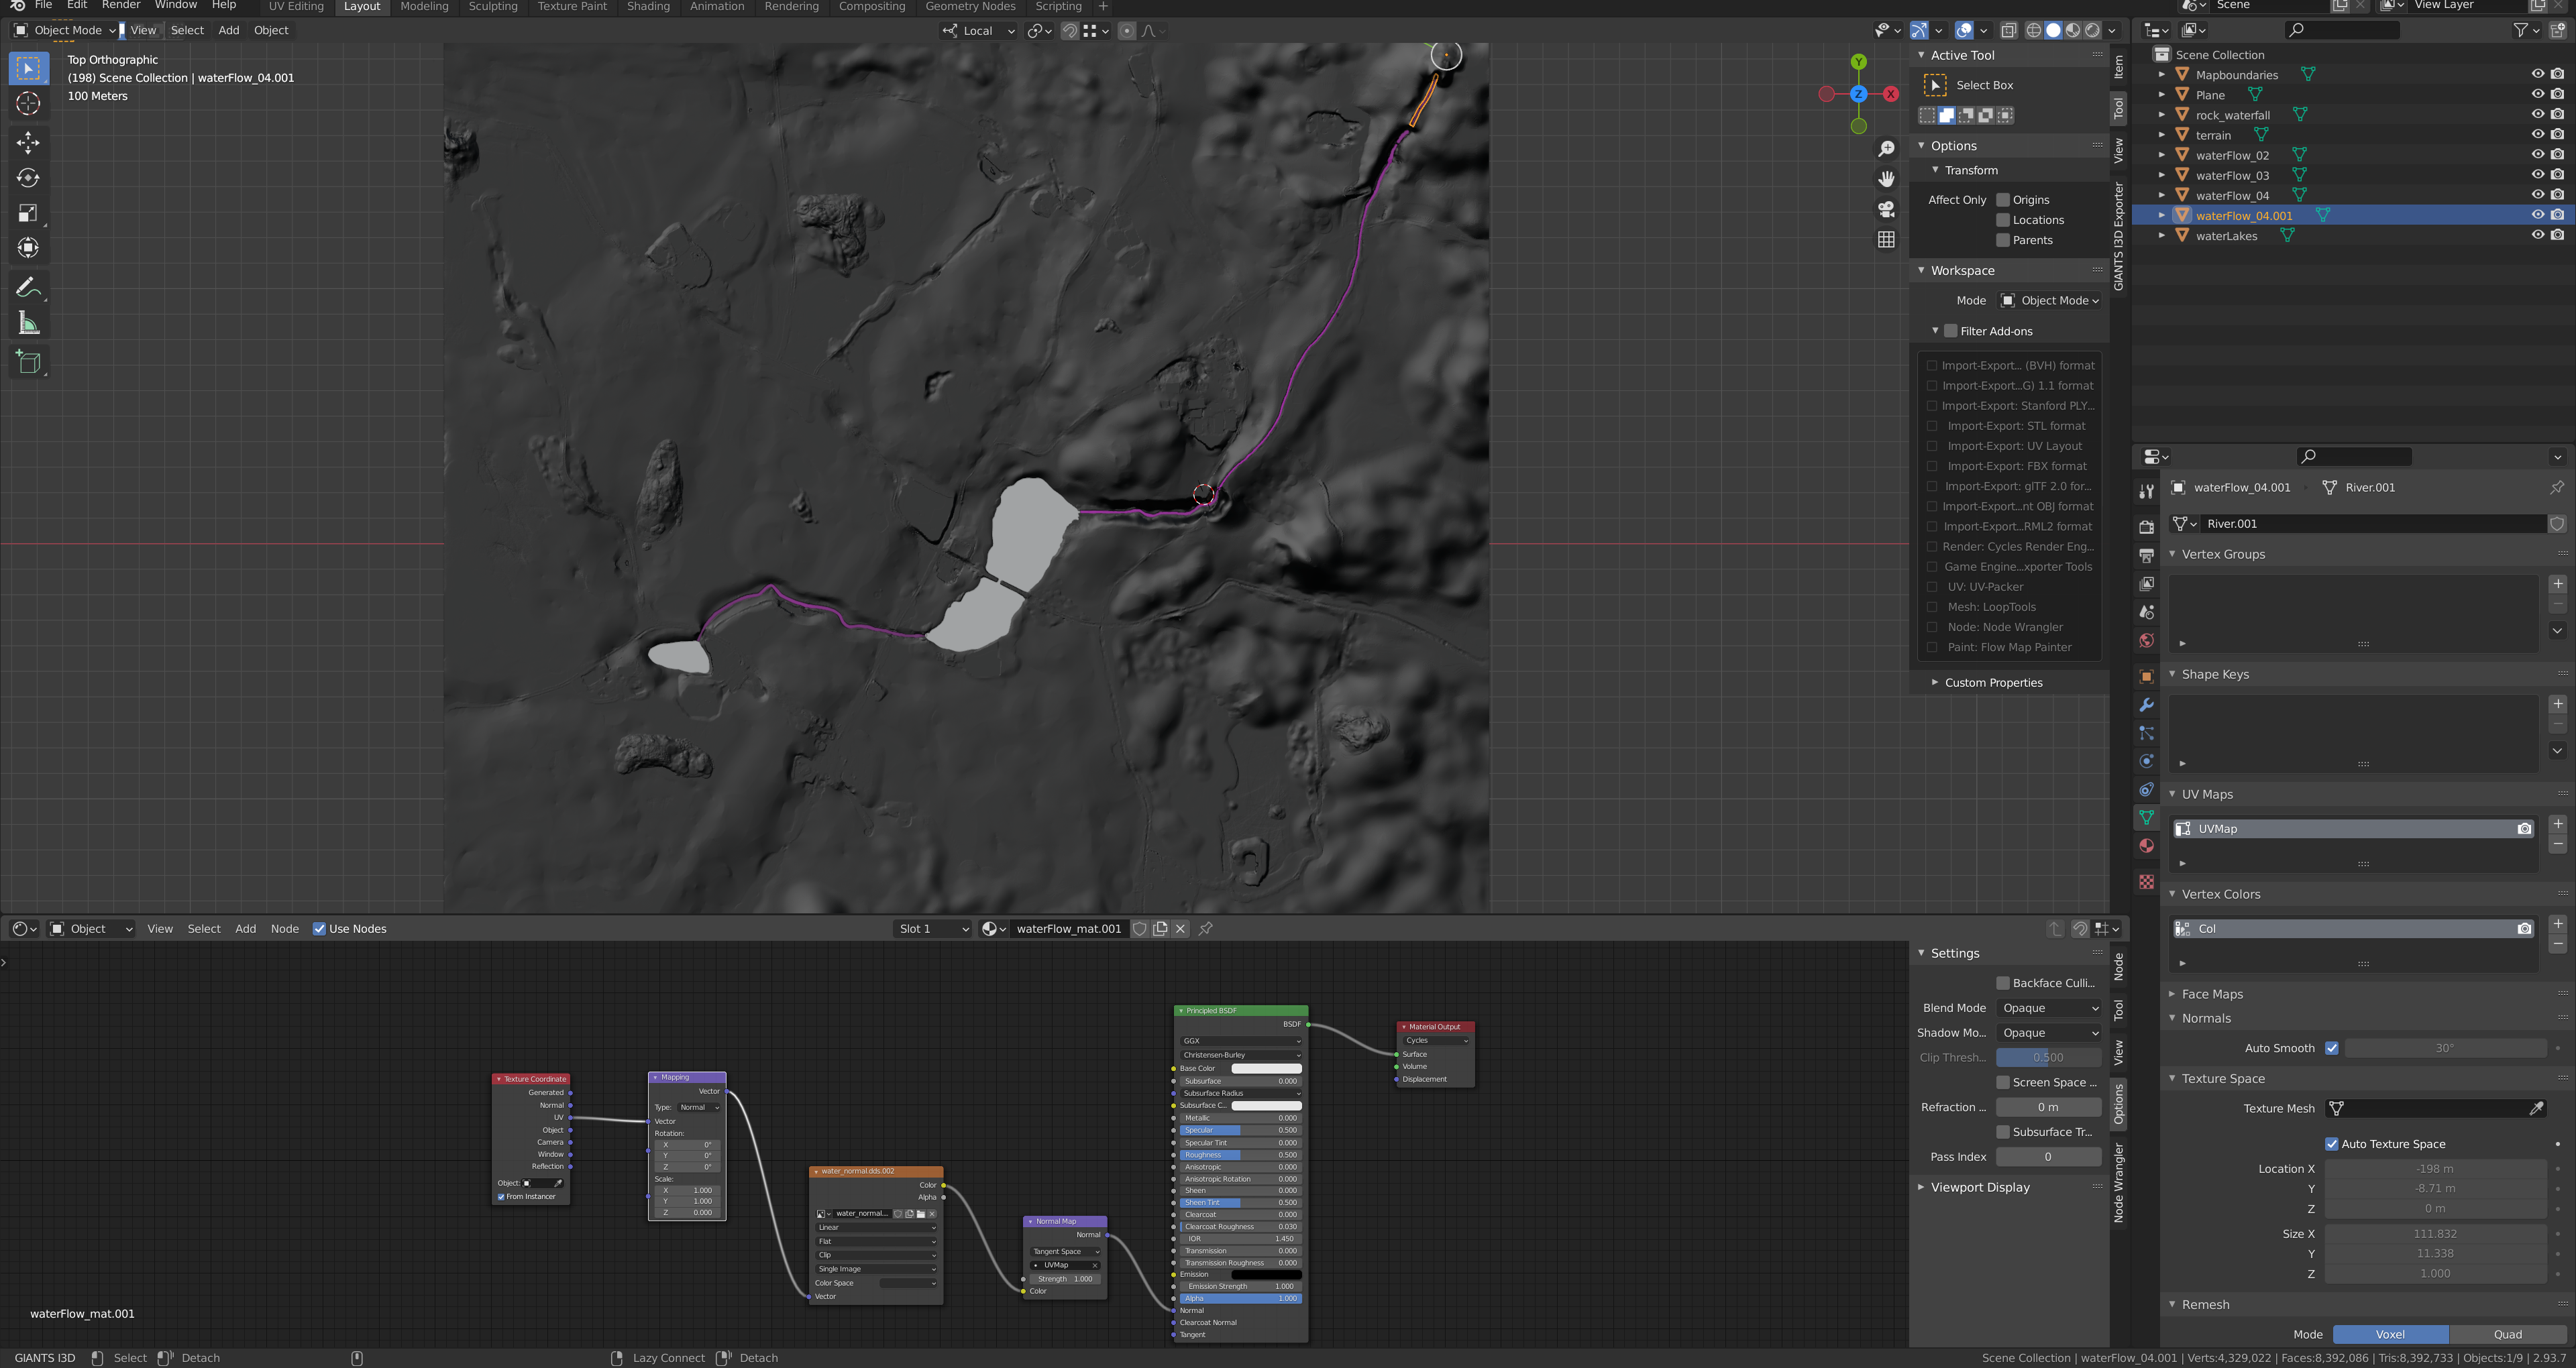Hide the terrain object in outliner
This screenshot has width=2576, height=1368.
coord(2537,135)
